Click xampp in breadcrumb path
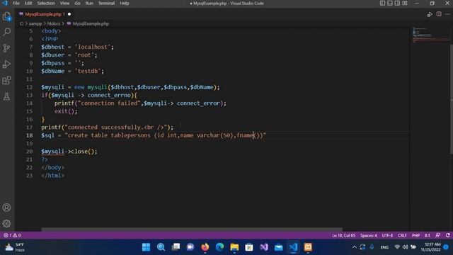Viewport: 453px width, 255px height. pos(35,23)
